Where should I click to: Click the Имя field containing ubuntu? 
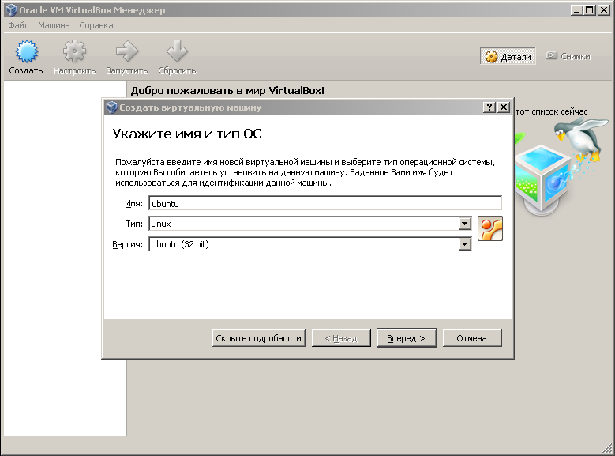point(325,203)
